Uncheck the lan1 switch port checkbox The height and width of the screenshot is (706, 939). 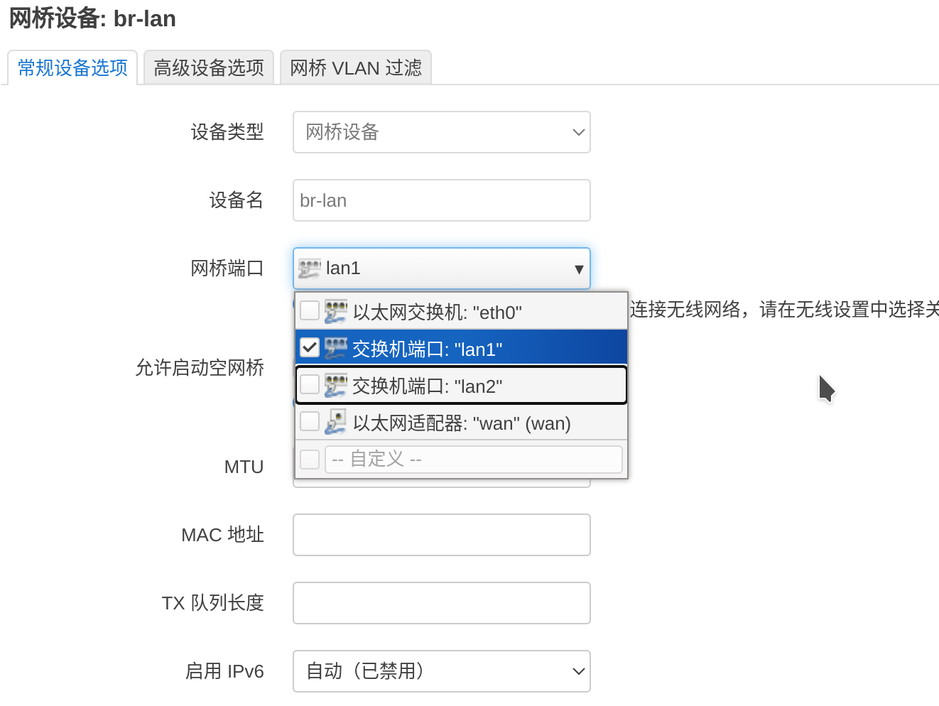[x=310, y=348]
